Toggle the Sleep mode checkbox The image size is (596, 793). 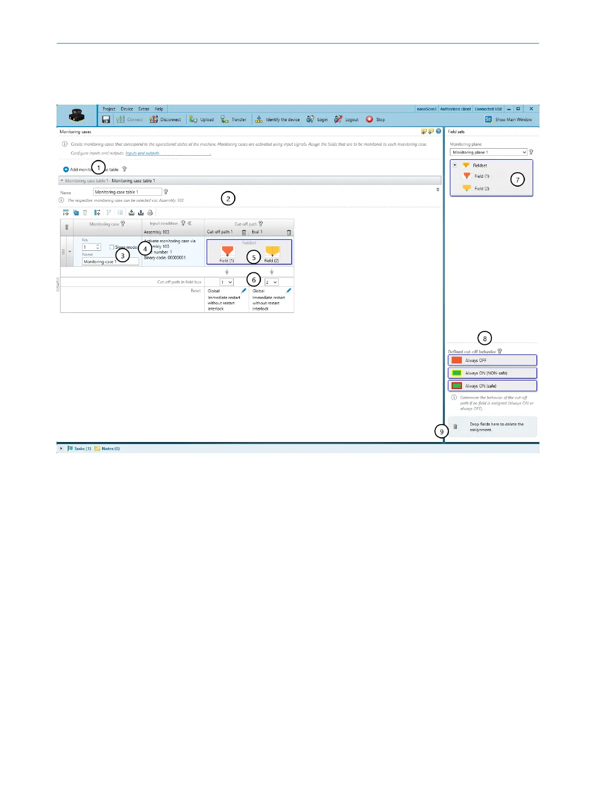pyautogui.click(x=112, y=247)
